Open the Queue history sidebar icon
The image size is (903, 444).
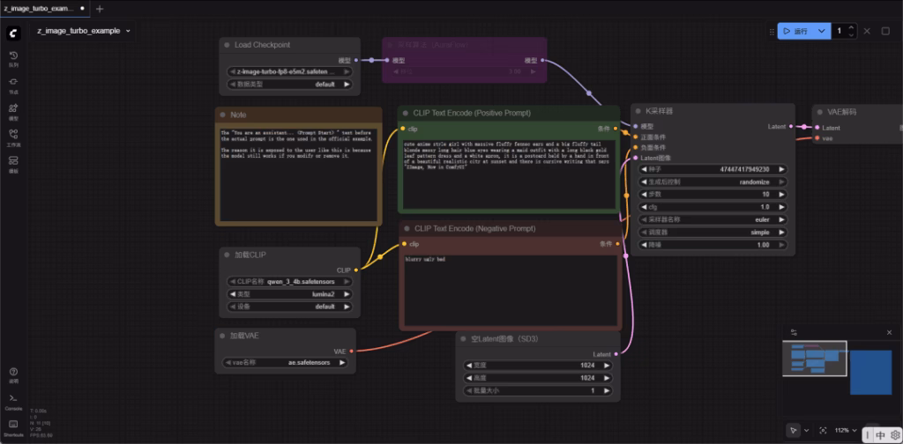coord(13,57)
